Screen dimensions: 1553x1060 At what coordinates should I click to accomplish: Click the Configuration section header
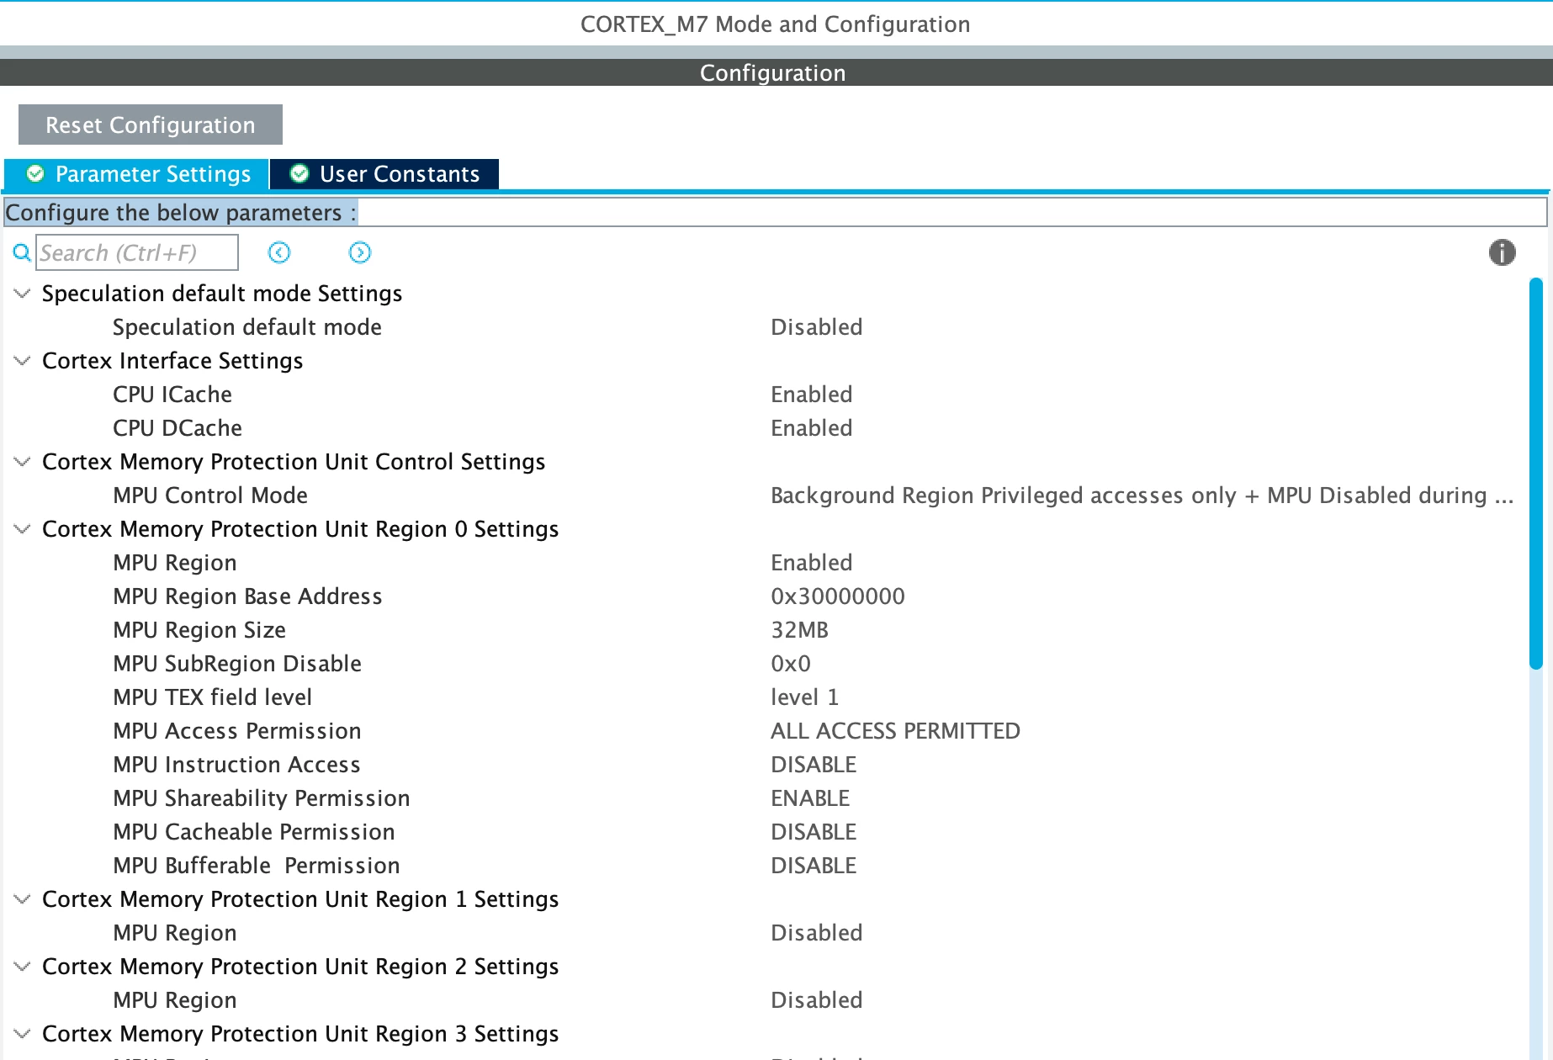point(775,72)
